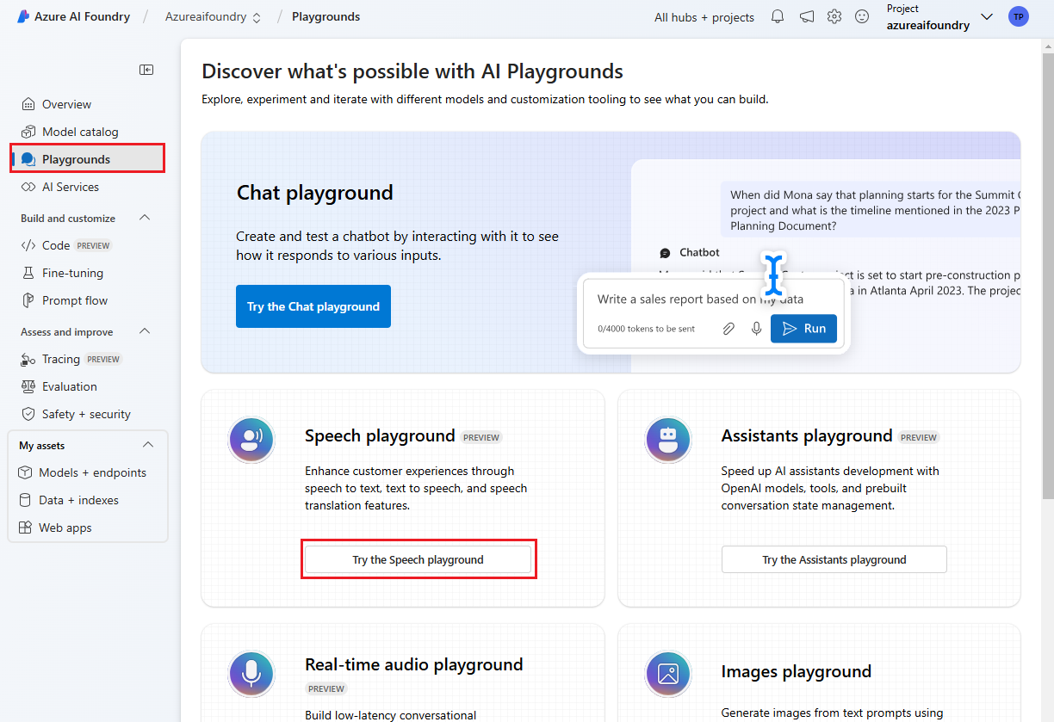Screen dimensions: 1054x722
Task: Click the smiley feedback icon
Action: (x=862, y=16)
